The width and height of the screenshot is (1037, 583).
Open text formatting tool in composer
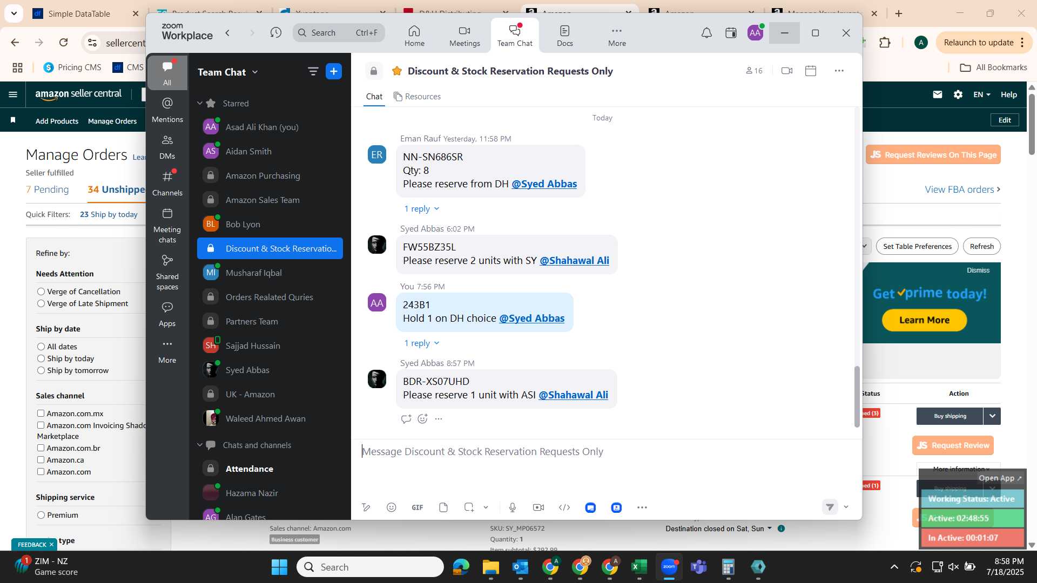click(366, 507)
